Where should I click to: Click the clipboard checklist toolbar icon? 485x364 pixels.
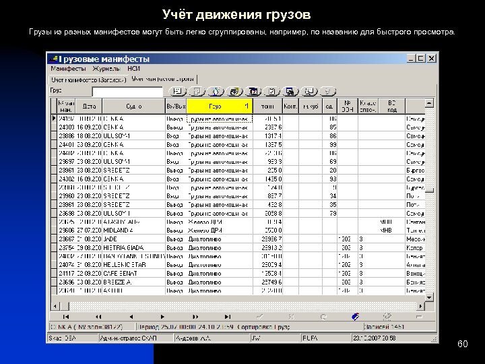point(271,91)
